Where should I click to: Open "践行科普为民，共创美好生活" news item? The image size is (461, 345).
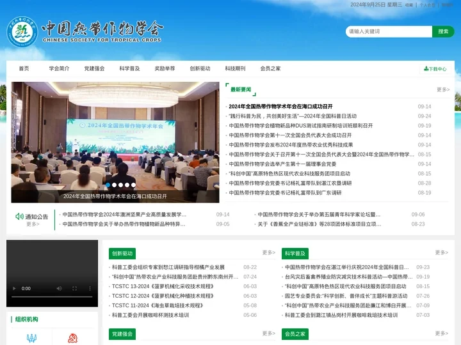(x=293, y=116)
